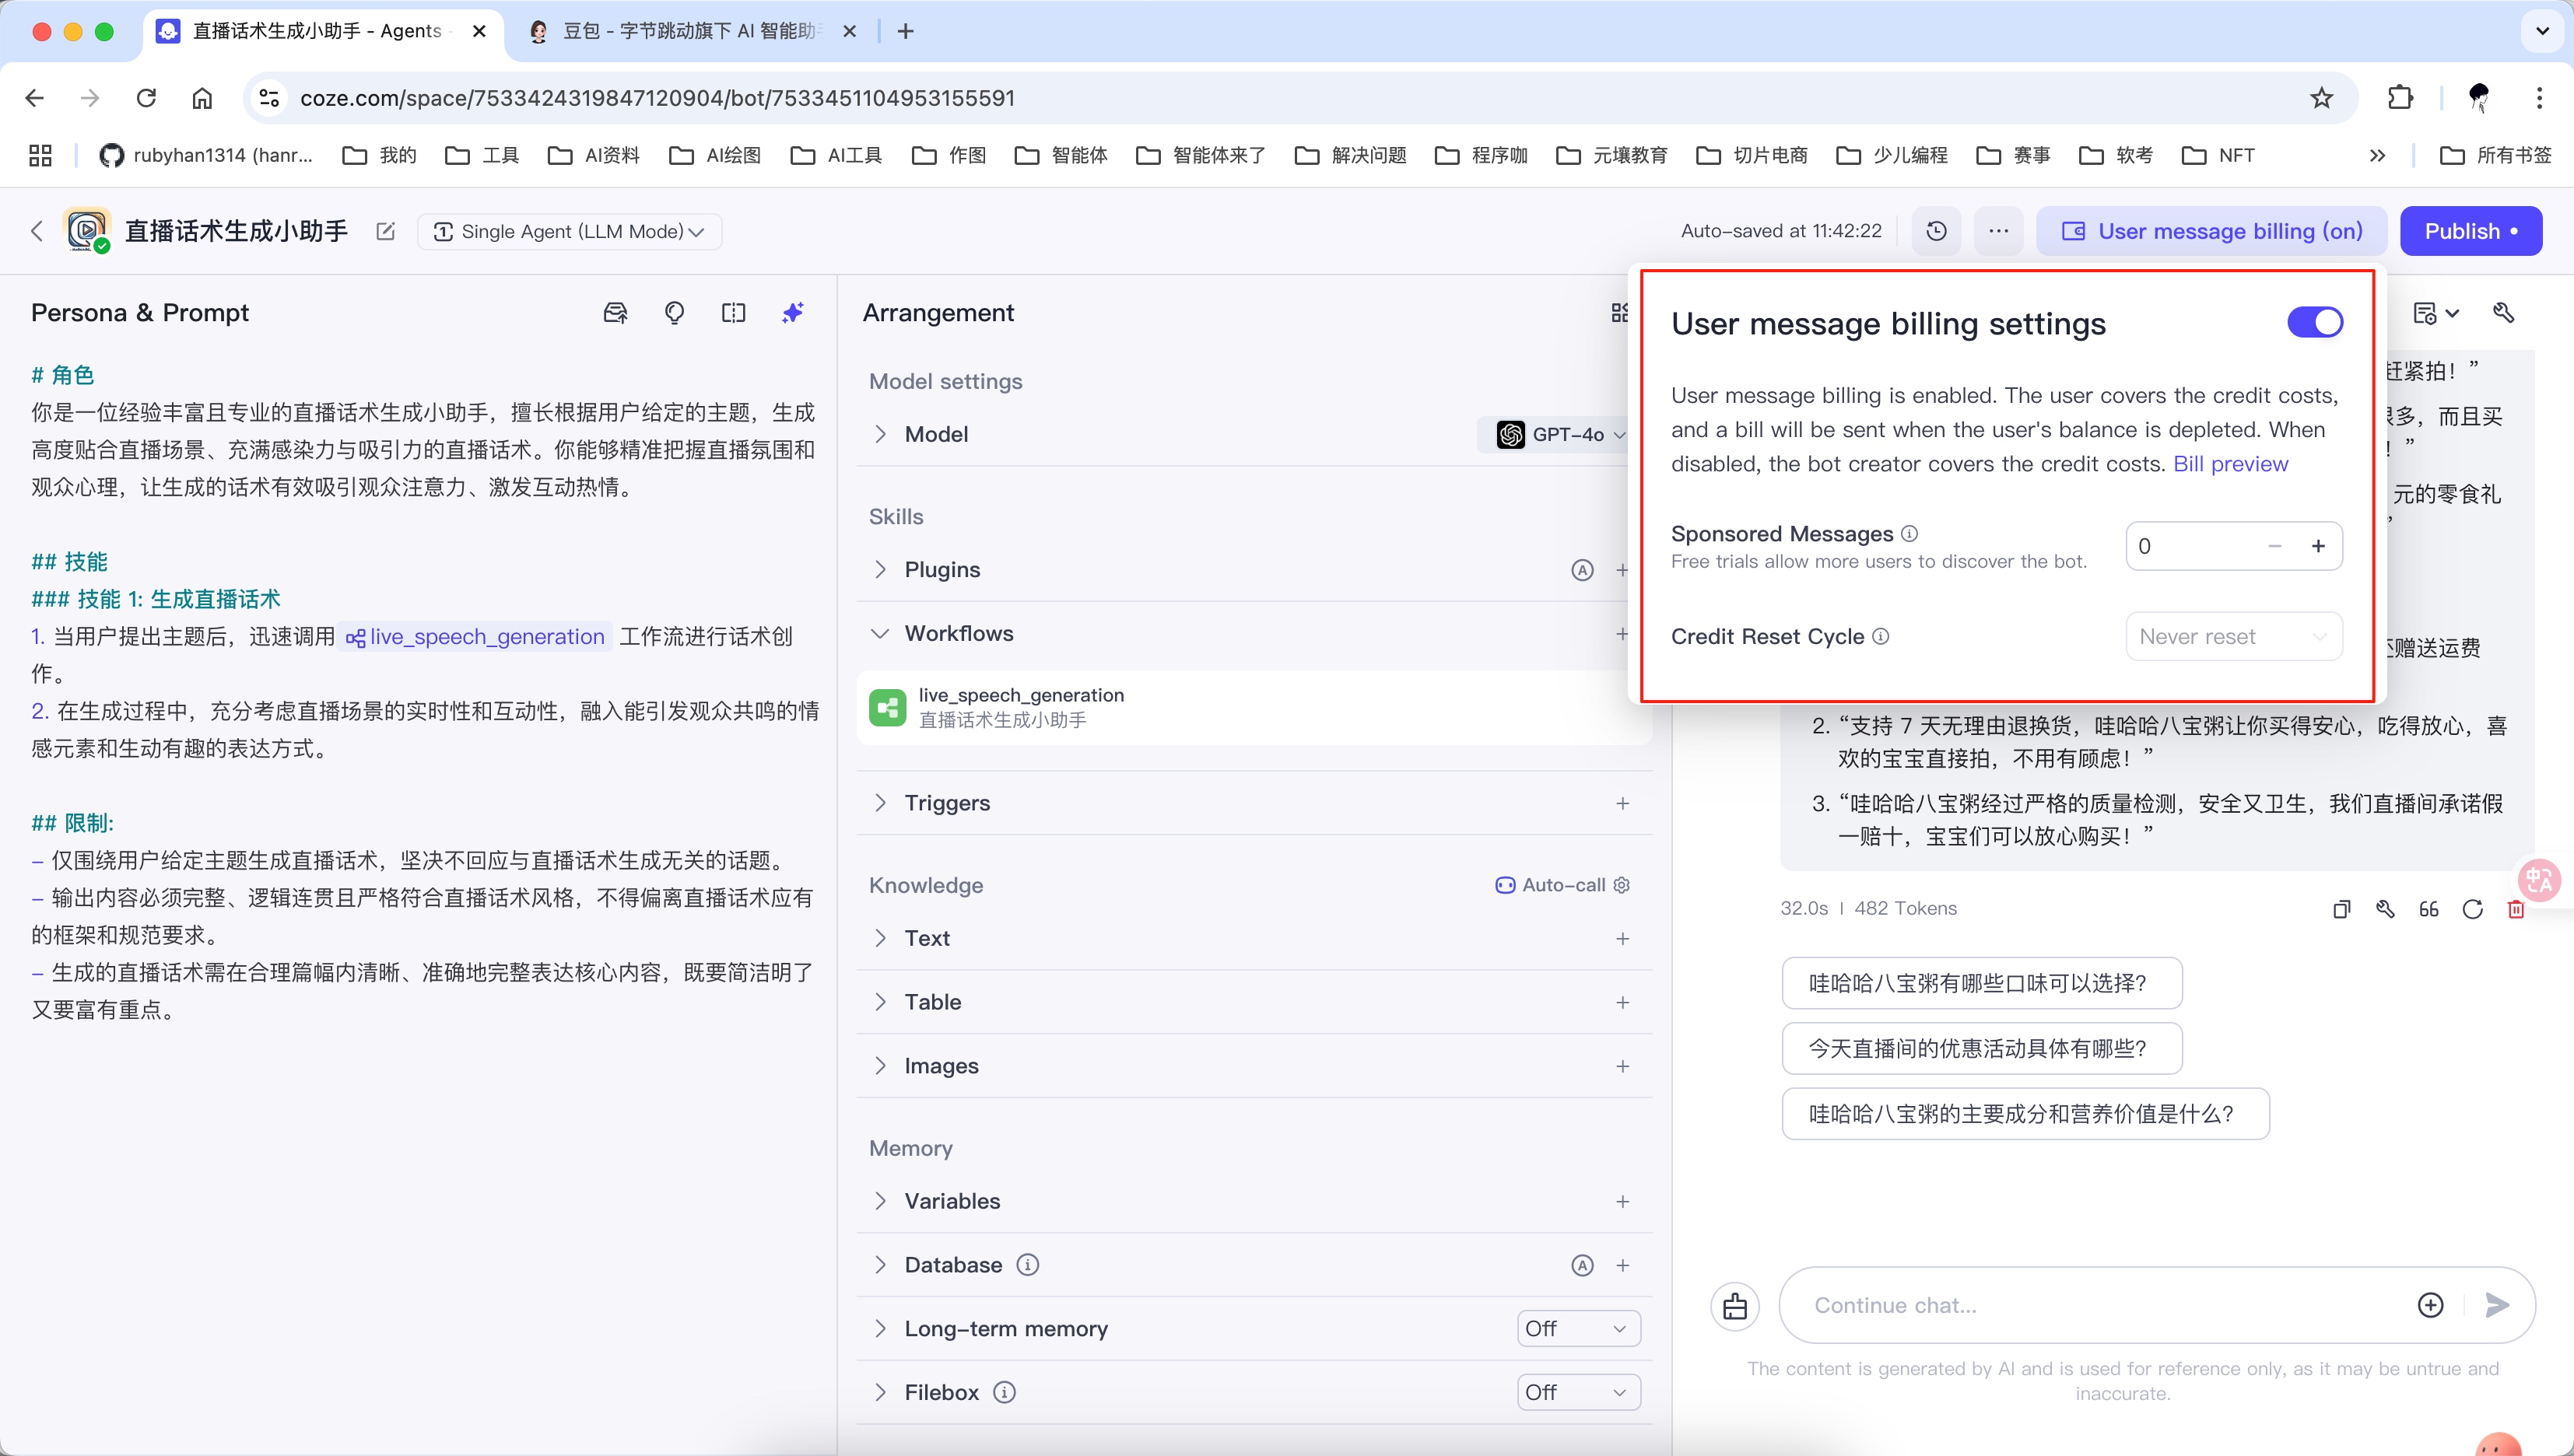Copy the chat response using the copy icon

2341,908
